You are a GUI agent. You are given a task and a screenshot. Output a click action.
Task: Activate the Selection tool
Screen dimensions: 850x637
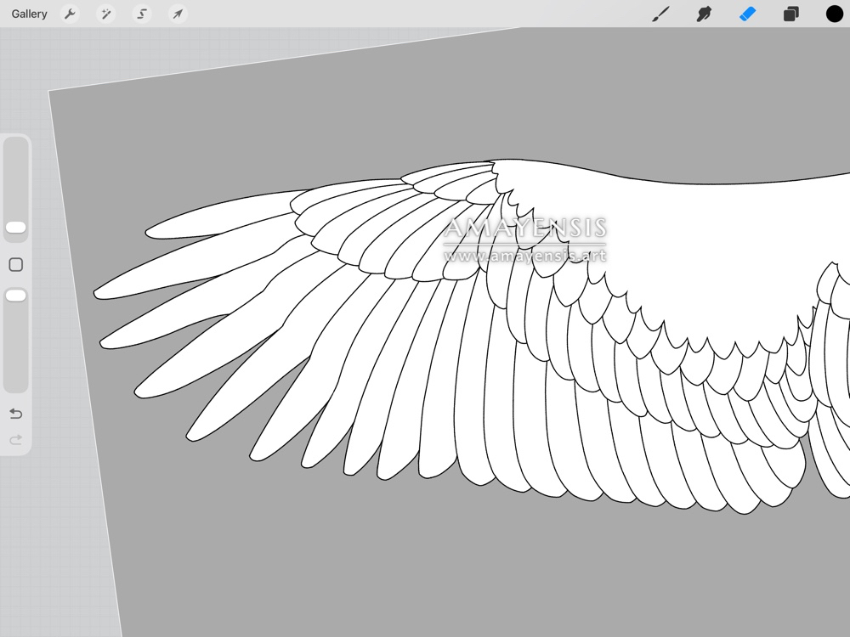(x=142, y=14)
